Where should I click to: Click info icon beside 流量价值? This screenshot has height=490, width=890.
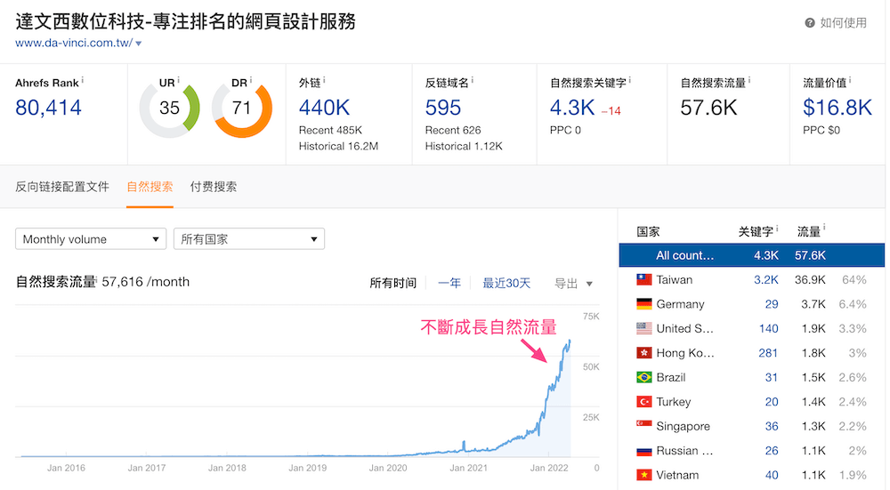click(x=850, y=81)
